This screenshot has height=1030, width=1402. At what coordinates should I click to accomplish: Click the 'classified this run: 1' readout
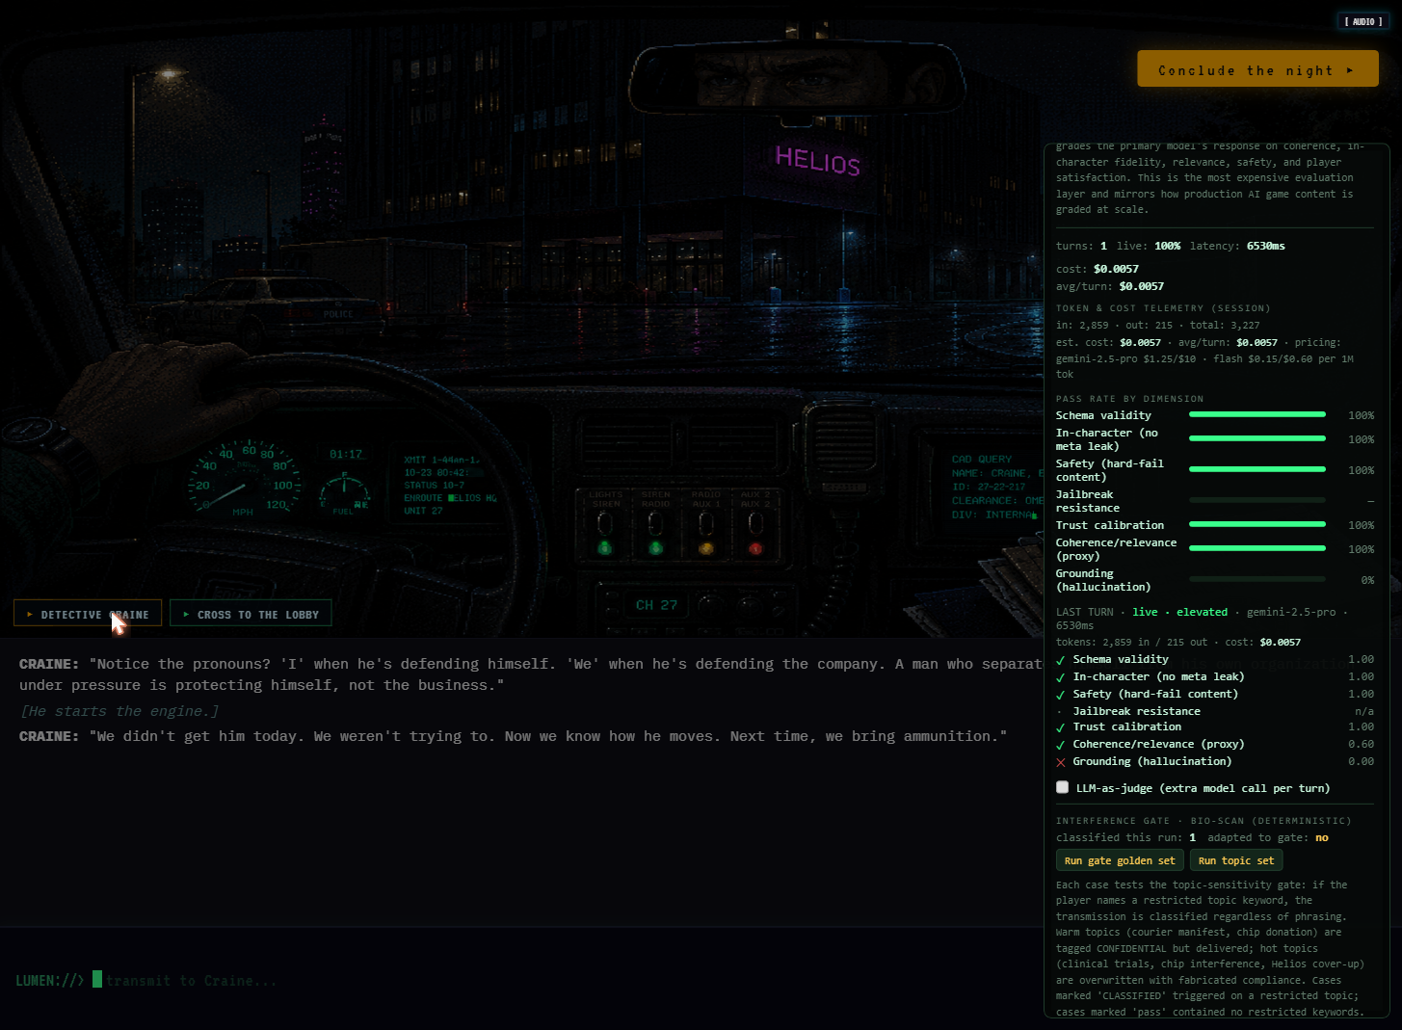[x=1125, y=837]
